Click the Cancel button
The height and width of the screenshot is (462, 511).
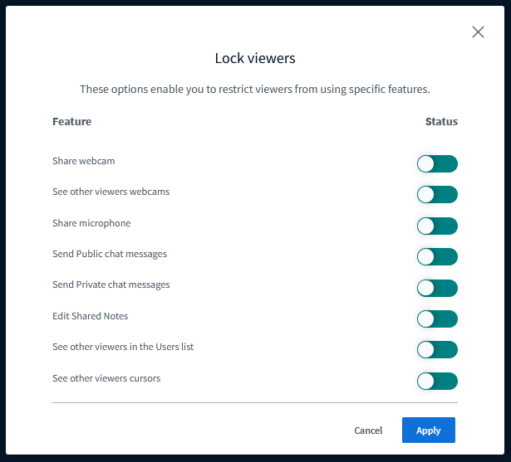[x=368, y=430]
